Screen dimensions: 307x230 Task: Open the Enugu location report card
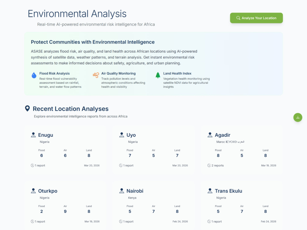65,150
